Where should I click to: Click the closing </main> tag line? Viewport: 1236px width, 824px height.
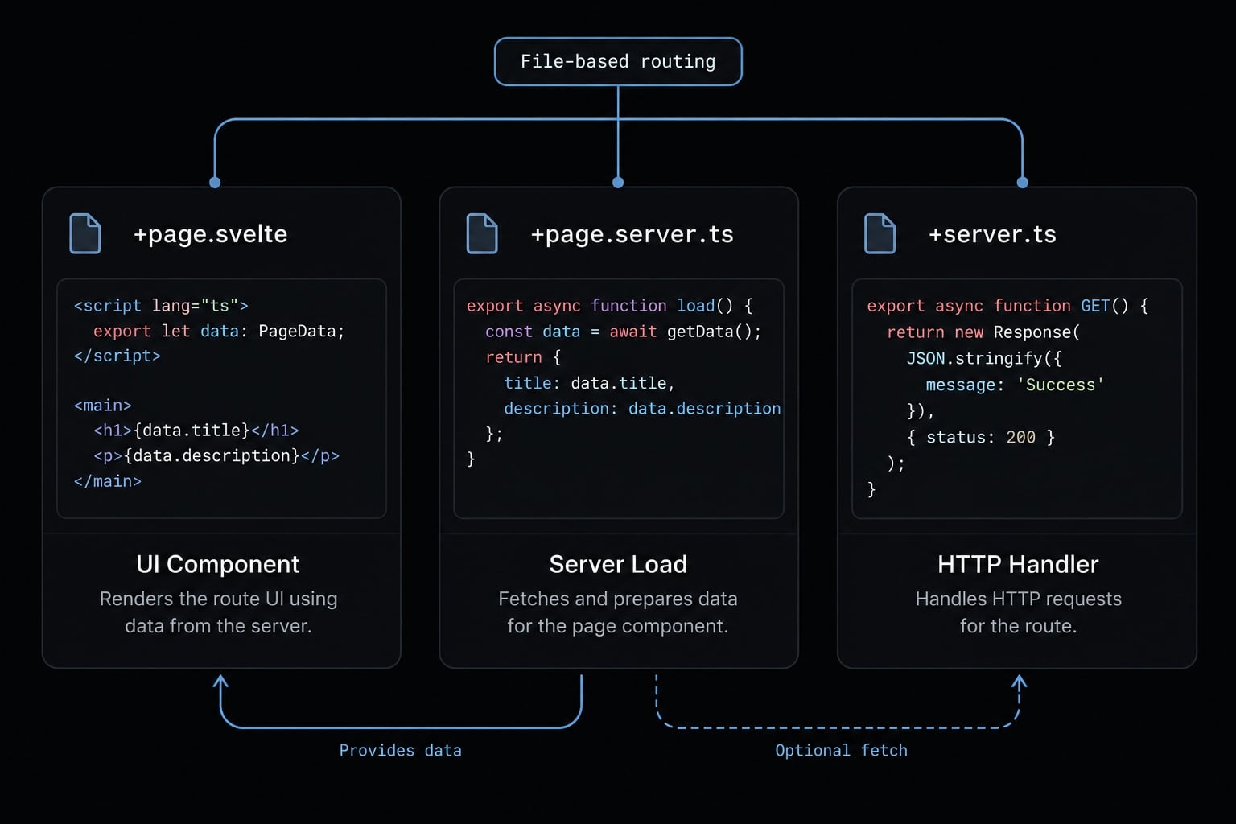[x=107, y=481]
